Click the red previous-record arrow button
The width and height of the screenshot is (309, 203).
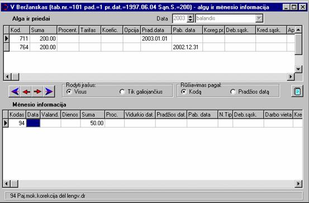pos(26,91)
